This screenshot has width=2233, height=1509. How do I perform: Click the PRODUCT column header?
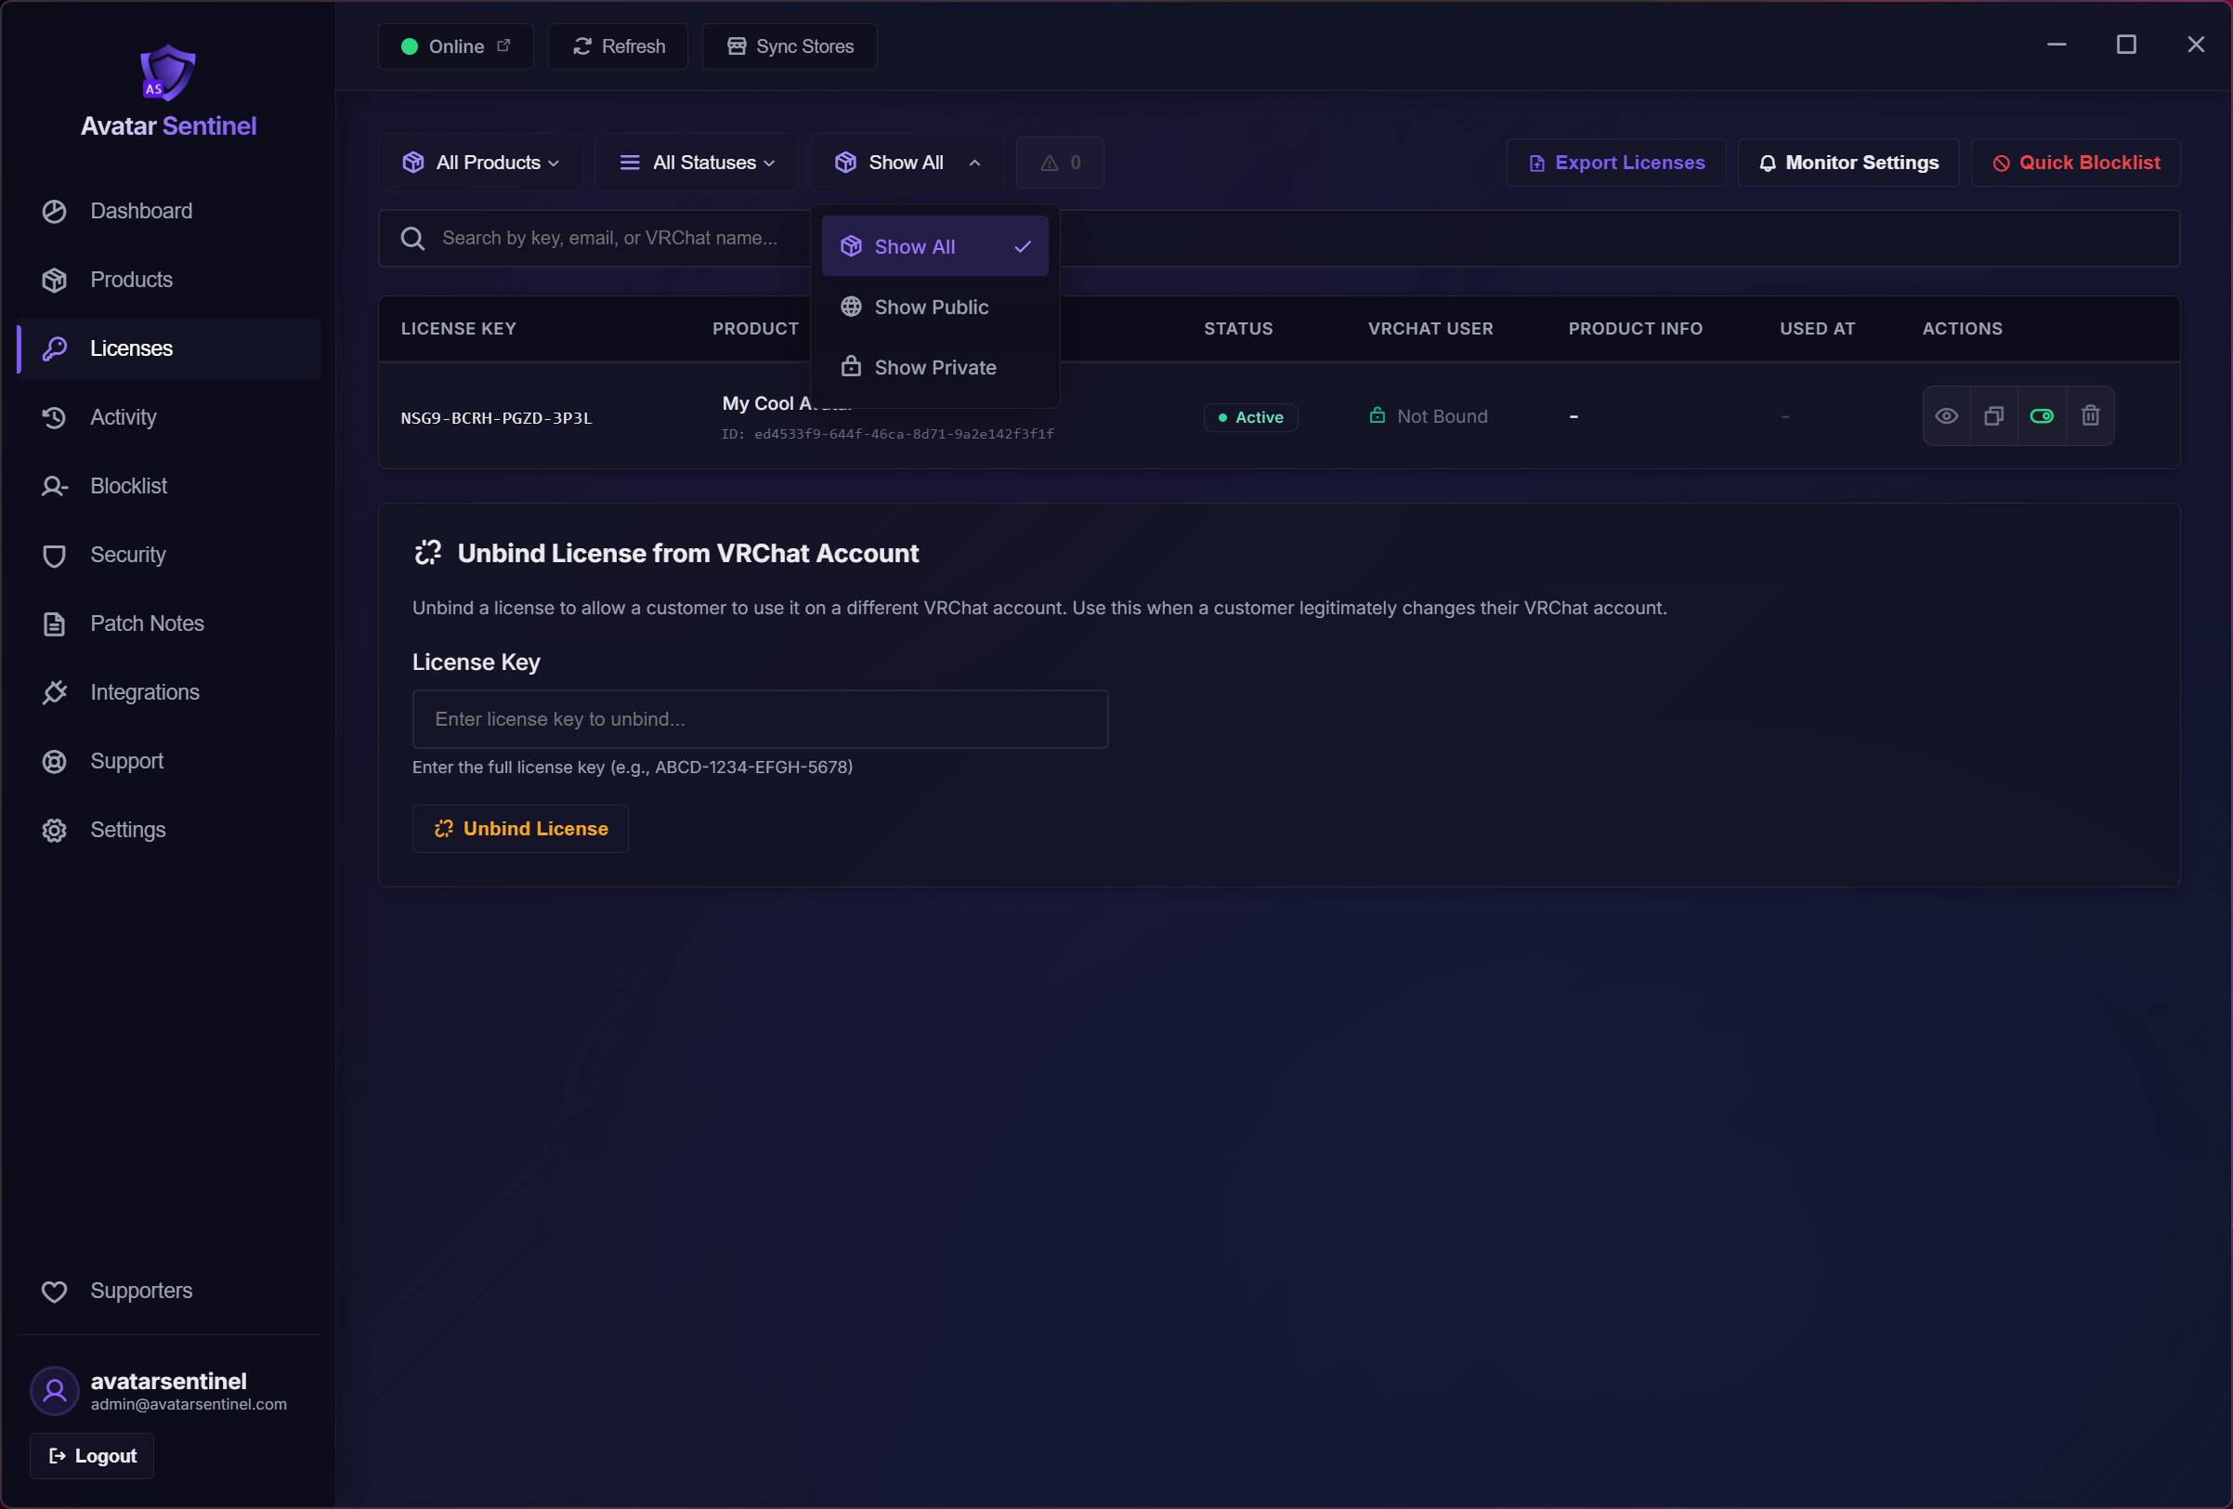tap(755, 329)
